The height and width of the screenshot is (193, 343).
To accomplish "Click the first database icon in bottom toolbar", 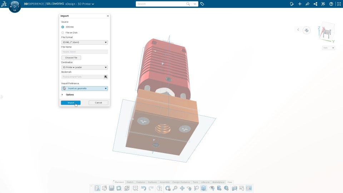I will point(97,188).
